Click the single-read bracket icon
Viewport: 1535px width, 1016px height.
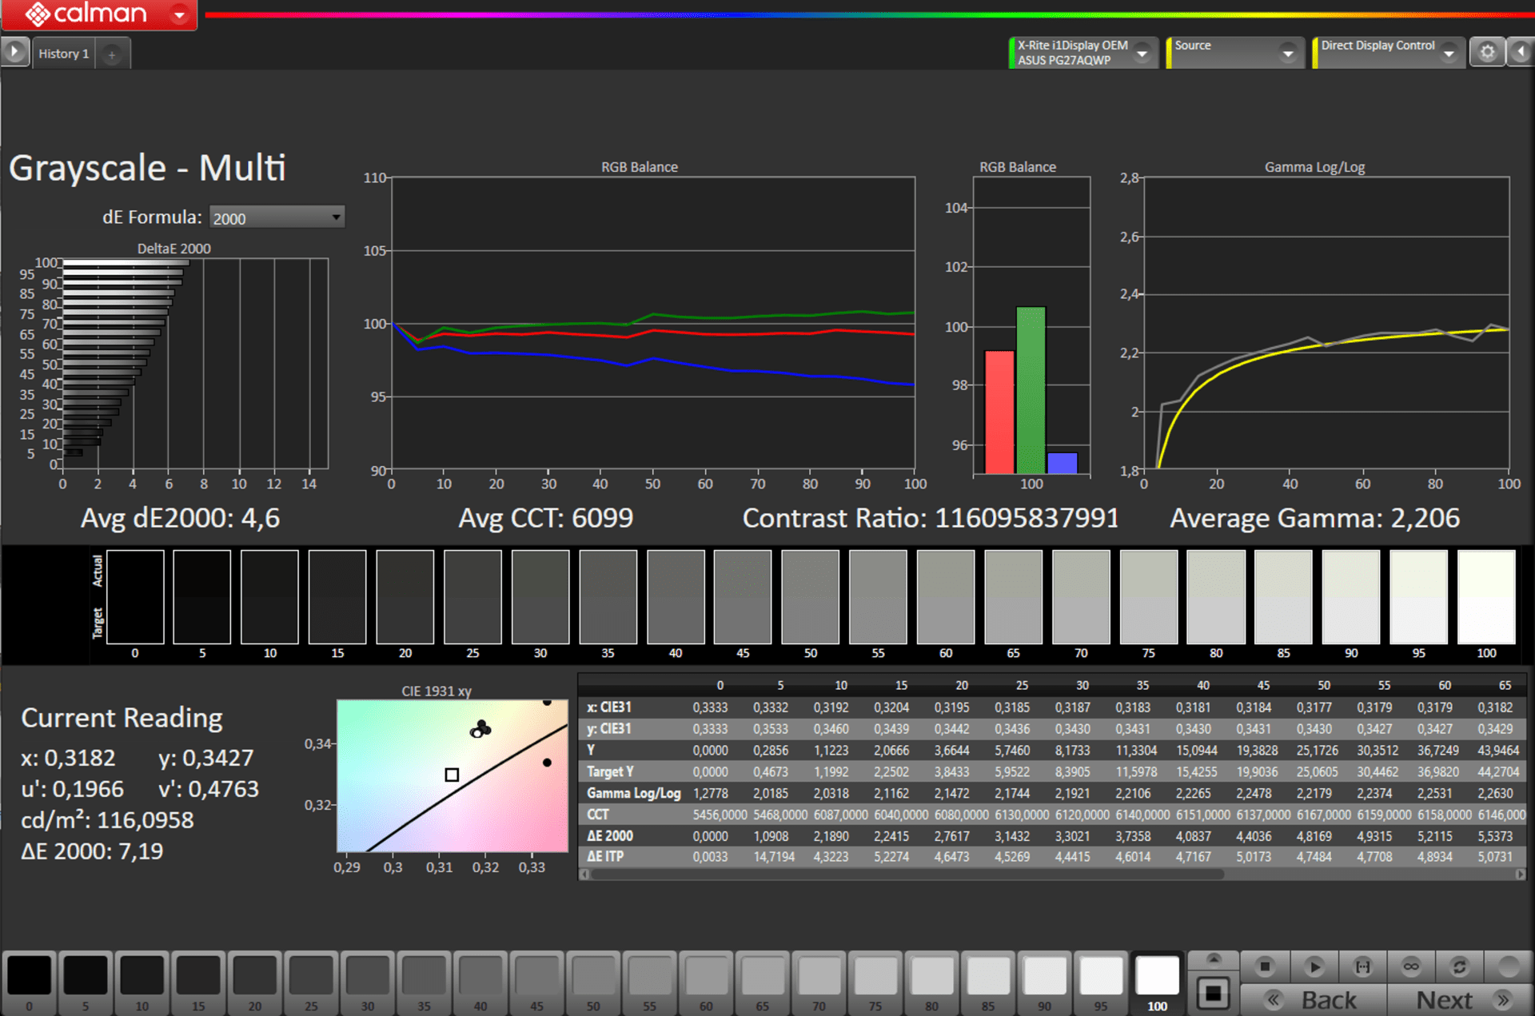[1362, 967]
